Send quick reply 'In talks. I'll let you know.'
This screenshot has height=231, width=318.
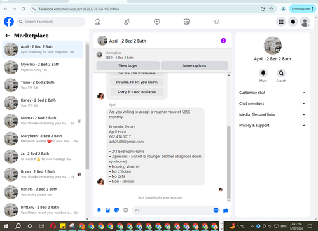pos(137,82)
